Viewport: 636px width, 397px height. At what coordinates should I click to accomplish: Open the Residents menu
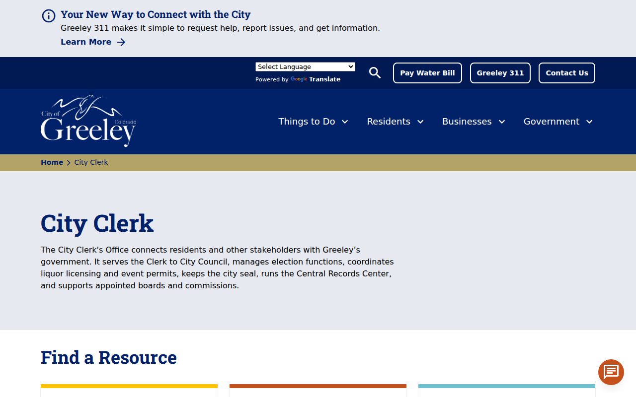coord(389,122)
